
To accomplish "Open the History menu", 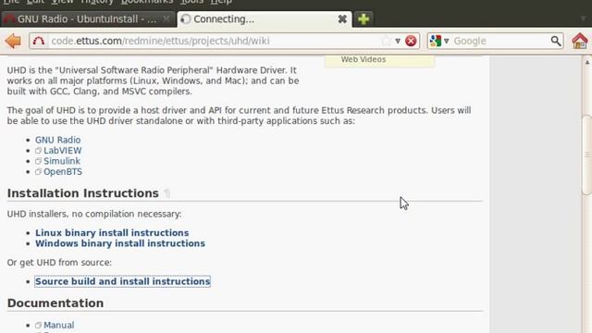I will pyautogui.click(x=96, y=2).
